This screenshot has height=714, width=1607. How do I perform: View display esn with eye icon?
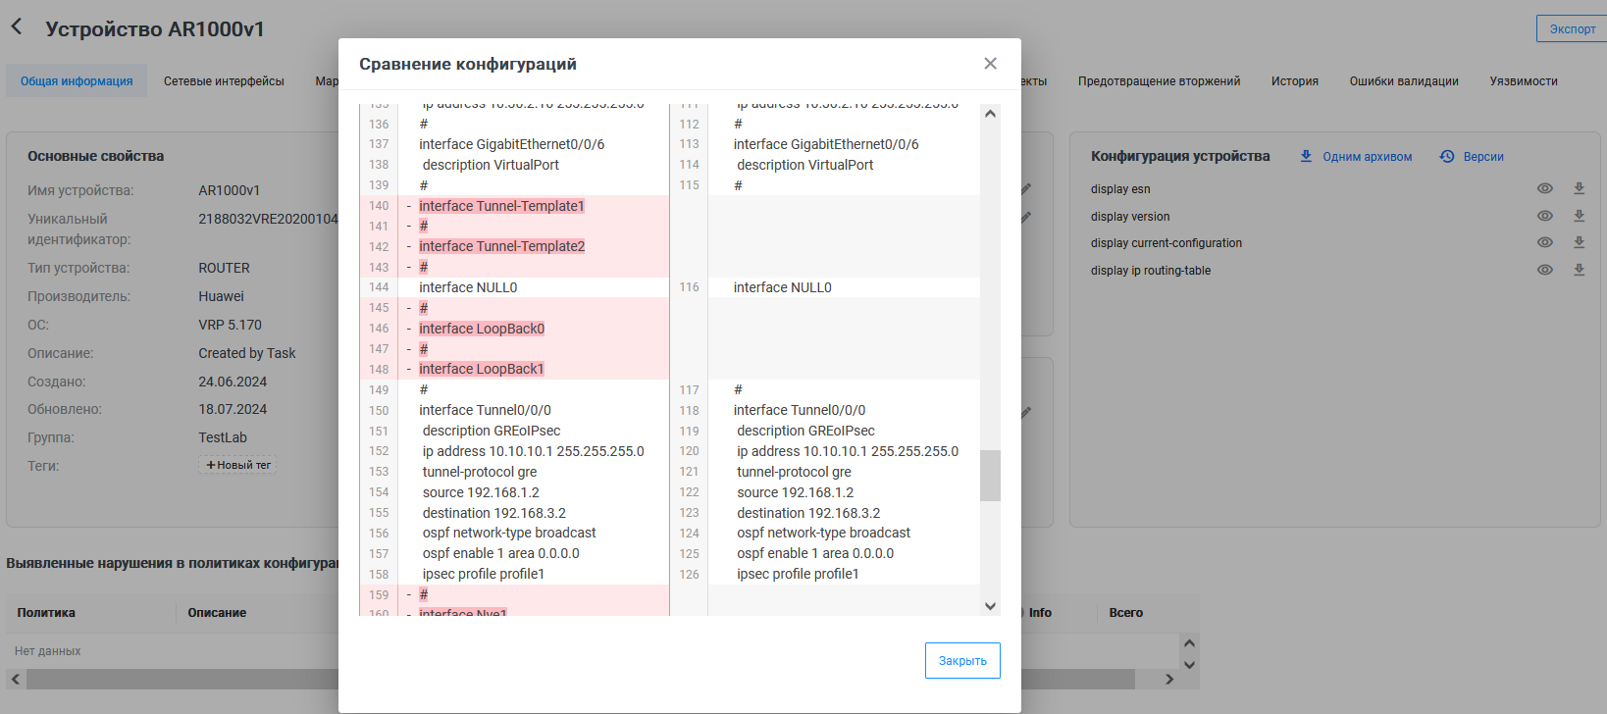coord(1545,188)
